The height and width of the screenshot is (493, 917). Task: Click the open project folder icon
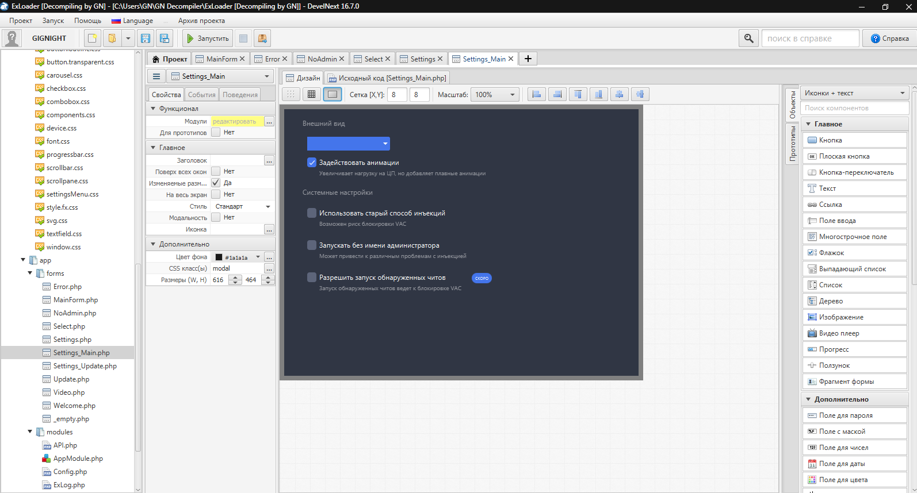pos(112,38)
